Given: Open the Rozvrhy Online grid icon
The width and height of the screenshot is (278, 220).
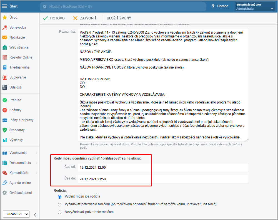Looking at the screenshot, I should click(x=4, y=57).
